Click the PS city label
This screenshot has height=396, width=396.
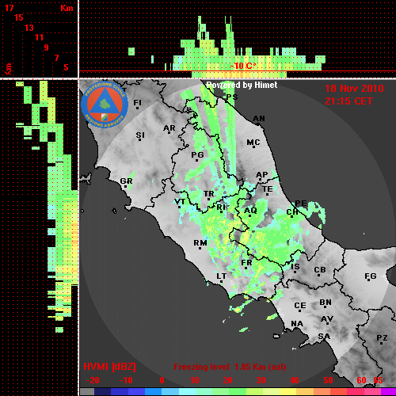tap(232, 97)
